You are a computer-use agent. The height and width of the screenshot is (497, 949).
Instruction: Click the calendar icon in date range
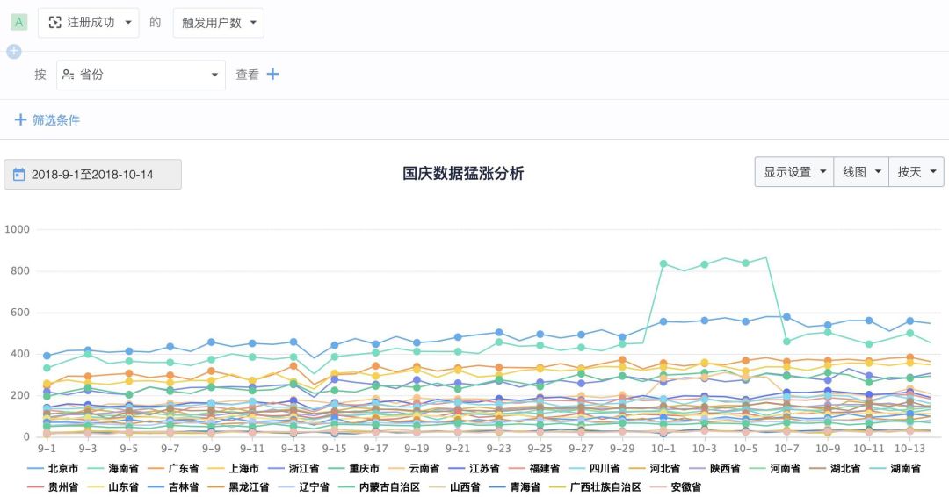coord(18,175)
